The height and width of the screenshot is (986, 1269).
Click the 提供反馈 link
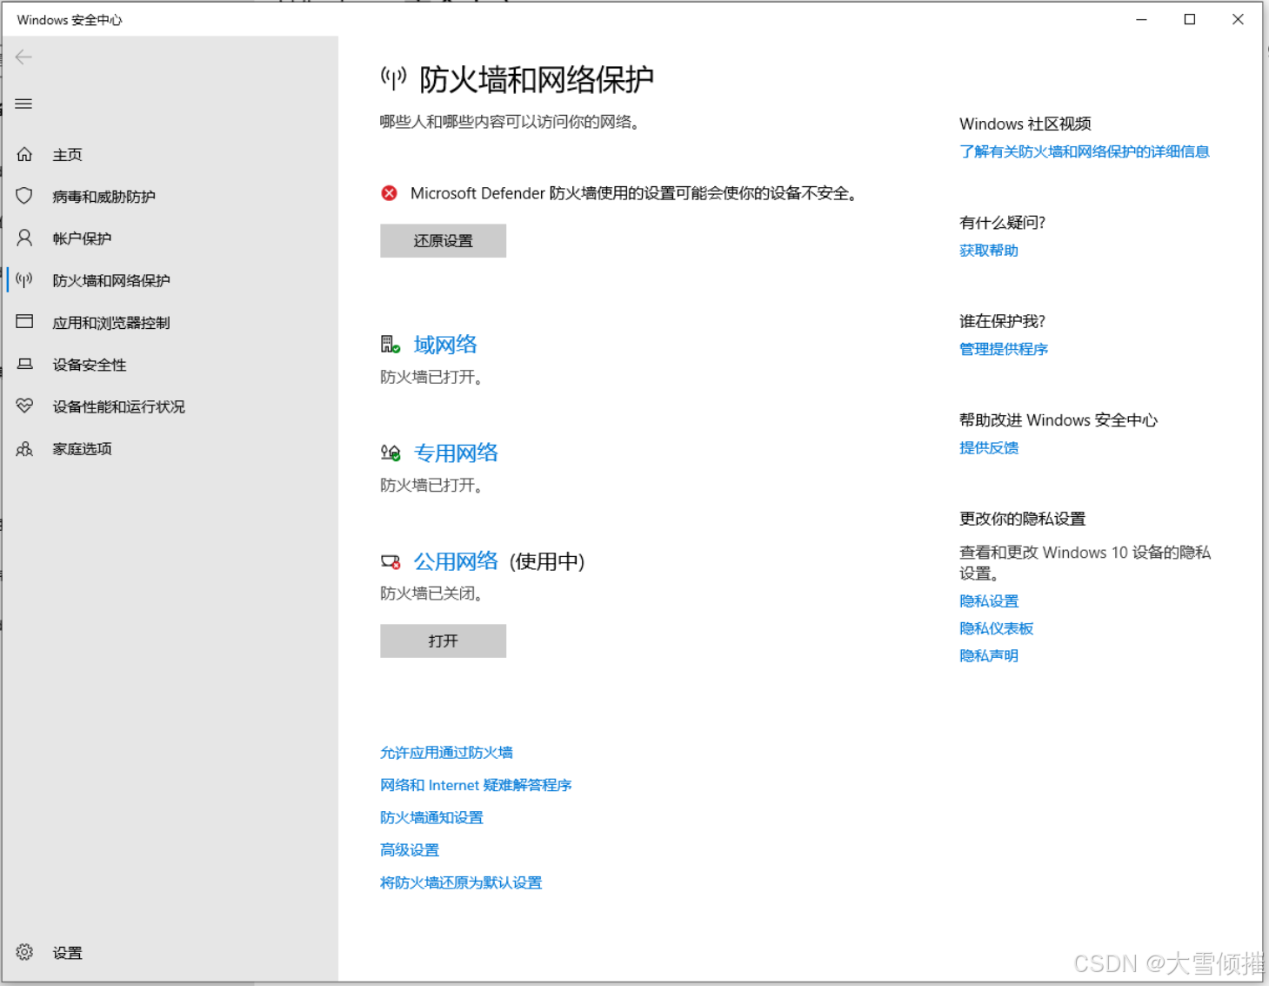[989, 448]
